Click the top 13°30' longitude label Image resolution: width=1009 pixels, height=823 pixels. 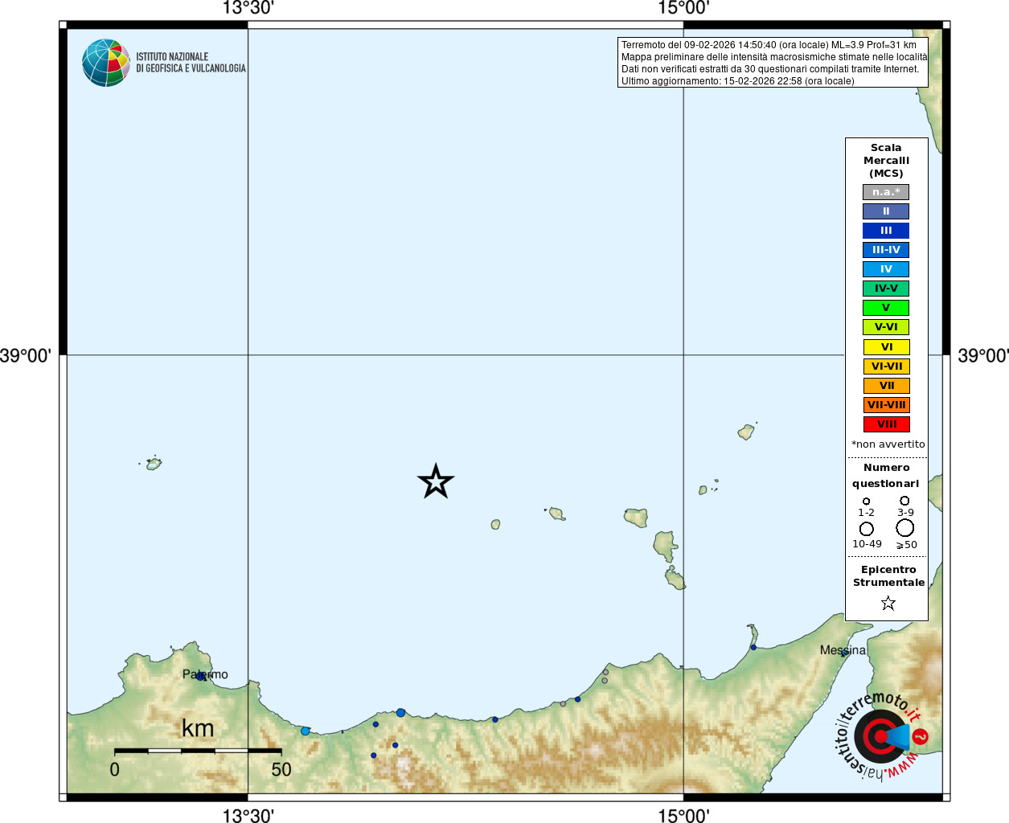pyautogui.click(x=248, y=8)
